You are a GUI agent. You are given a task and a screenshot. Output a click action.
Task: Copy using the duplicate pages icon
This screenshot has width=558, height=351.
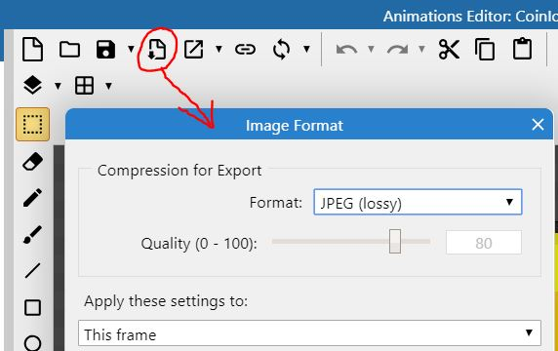485,49
